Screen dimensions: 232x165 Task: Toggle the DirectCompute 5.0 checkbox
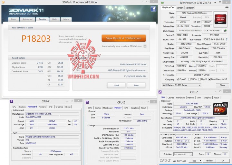pyautogui.click(x=209, y=79)
